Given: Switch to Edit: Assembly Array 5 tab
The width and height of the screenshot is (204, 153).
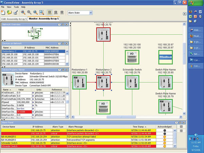Looking at the screenshot, I should pyautogui.click(x=14, y=18).
